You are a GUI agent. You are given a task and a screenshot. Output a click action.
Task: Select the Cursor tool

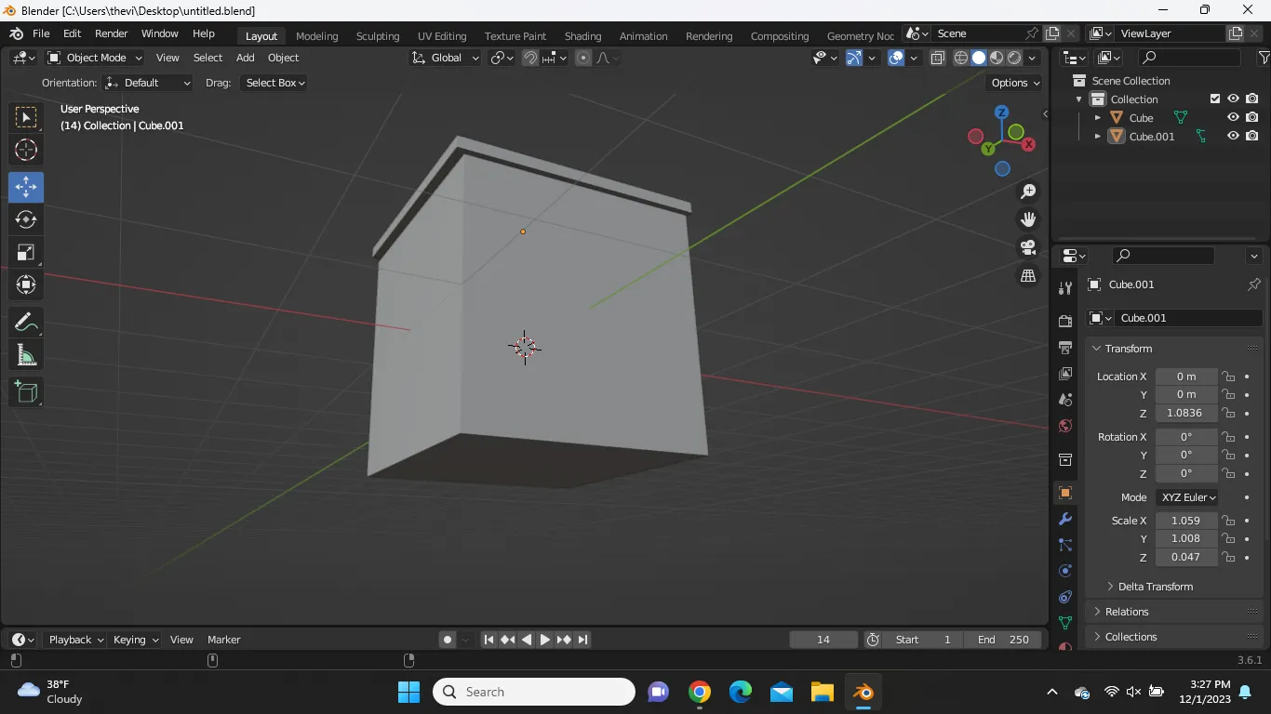(x=26, y=150)
